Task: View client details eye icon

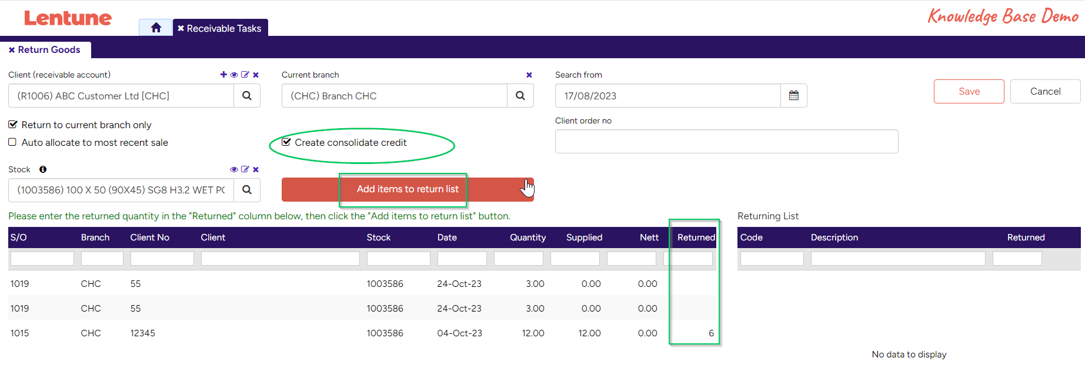Action: click(234, 75)
